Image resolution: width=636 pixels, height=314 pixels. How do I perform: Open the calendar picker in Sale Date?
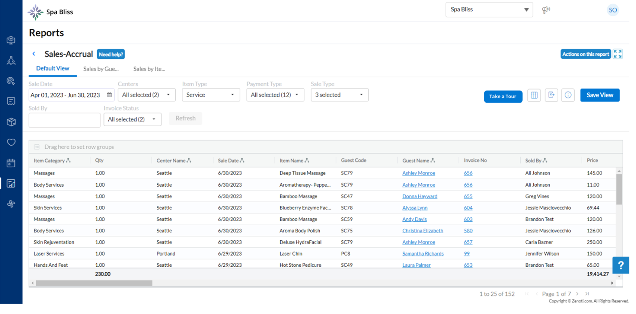coord(110,95)
